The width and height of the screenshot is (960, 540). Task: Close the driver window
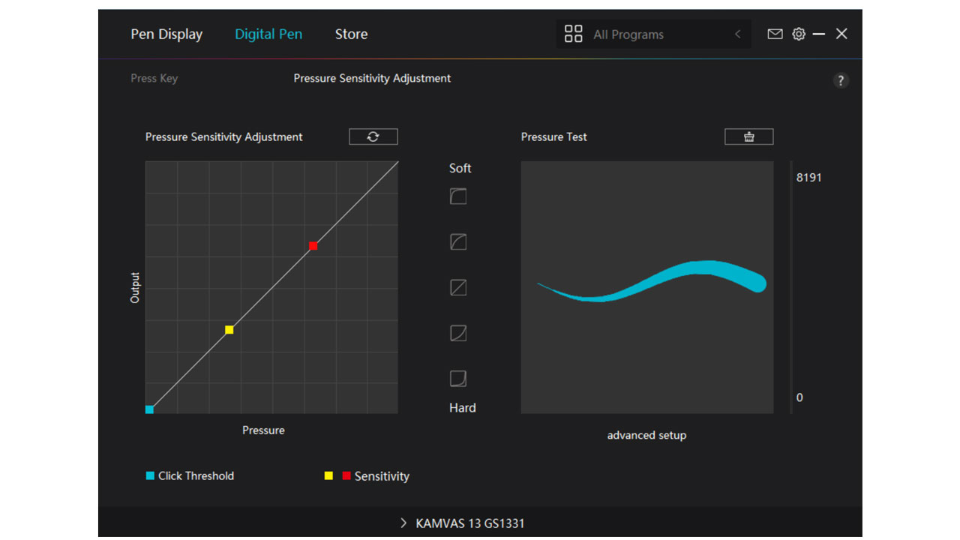click(841, 34)
